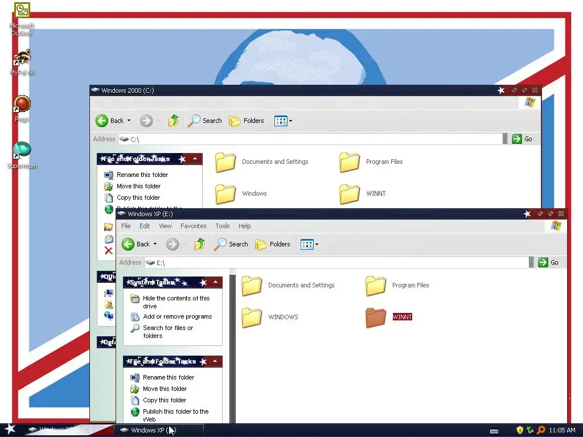Click the on-screen keyboard tray icon
The image size is (583, 437).
click(494, 431)
